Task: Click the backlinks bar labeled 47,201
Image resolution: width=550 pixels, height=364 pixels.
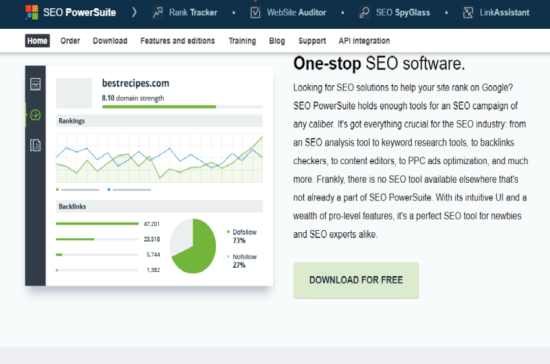Action: pos(97,223)
